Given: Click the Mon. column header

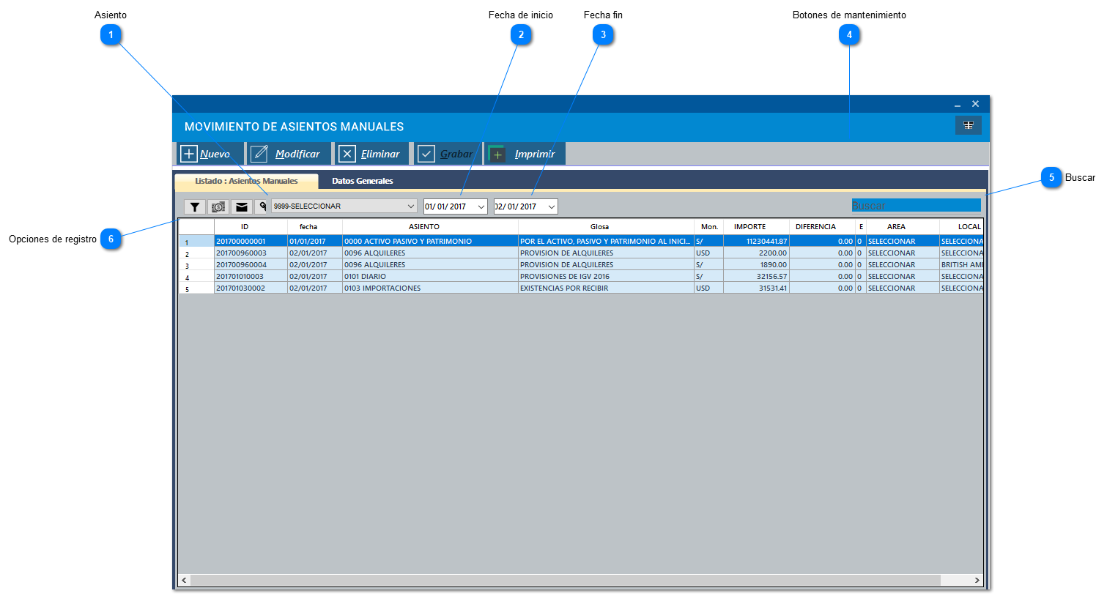Looking at the screenshot, I should point(708,227).
